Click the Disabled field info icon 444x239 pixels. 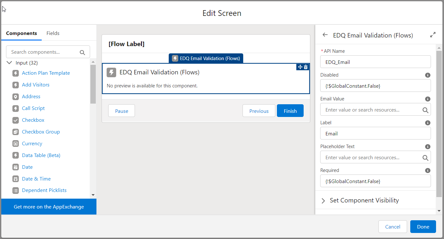pyautogui.click(x=428, y=75)
